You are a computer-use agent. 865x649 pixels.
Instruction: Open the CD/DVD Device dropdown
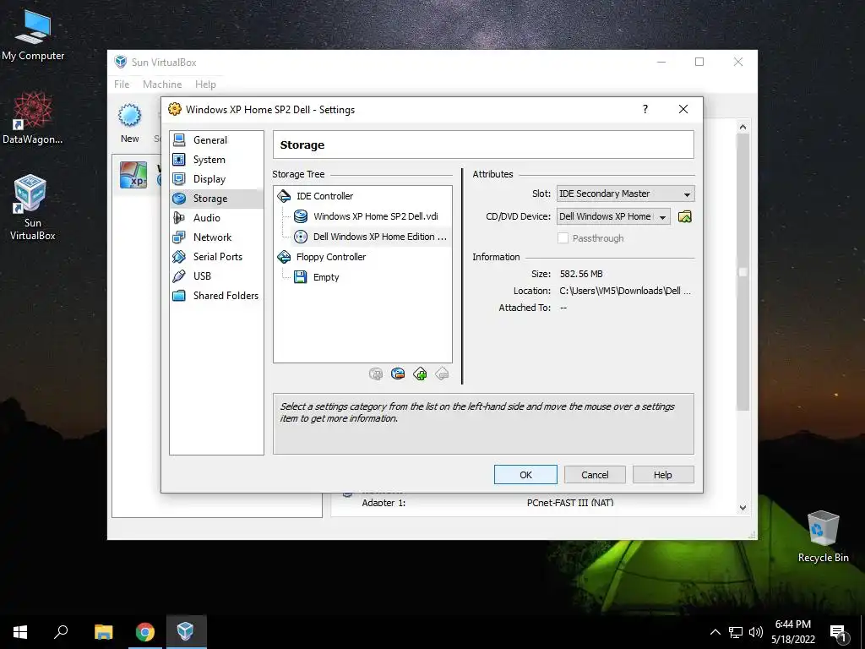[x=613, y=217]
